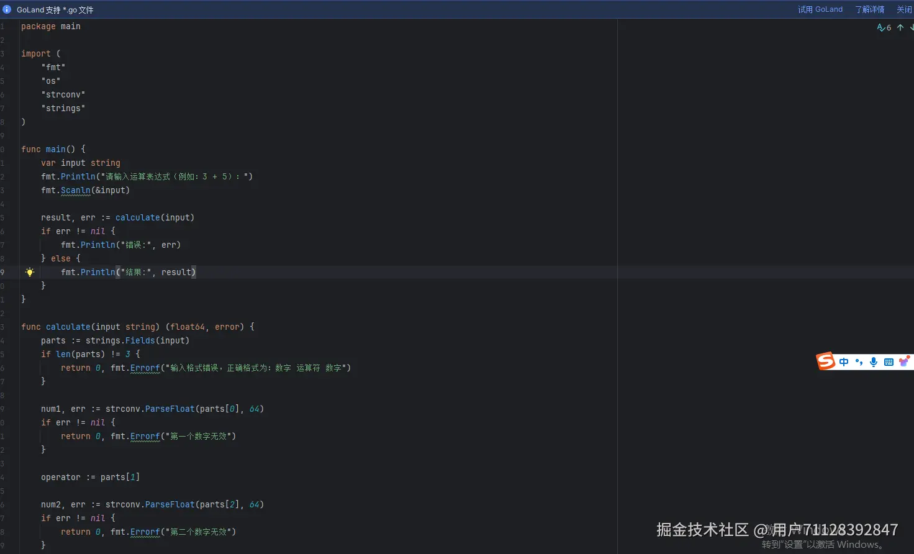Click the 'num2, err := strconv.ParseFloat' line
This screenshot has width=914, height=554.
(x=153, y=504)
